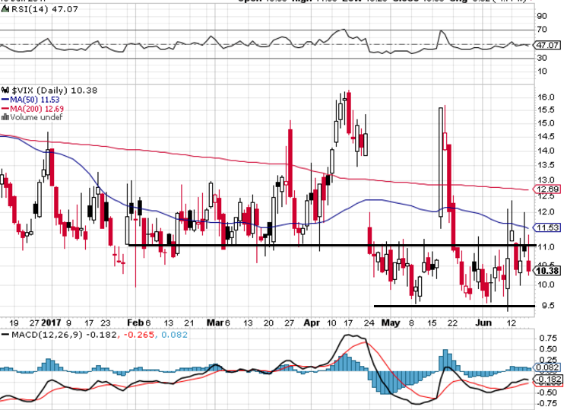Click the 15.5 price axis label
567x410 pixels.
[546, 110]
